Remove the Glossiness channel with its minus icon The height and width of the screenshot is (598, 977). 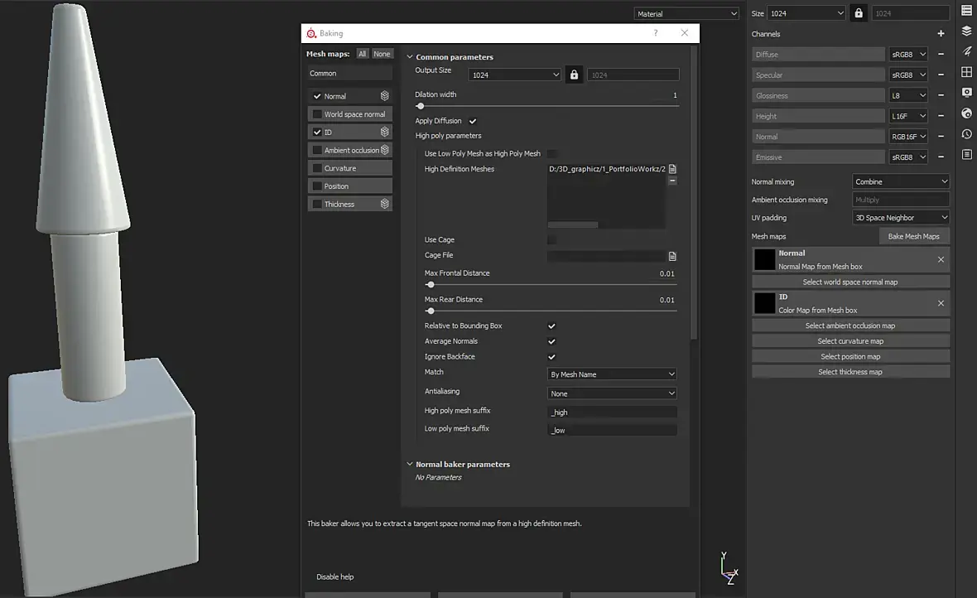tap(941, 95)
